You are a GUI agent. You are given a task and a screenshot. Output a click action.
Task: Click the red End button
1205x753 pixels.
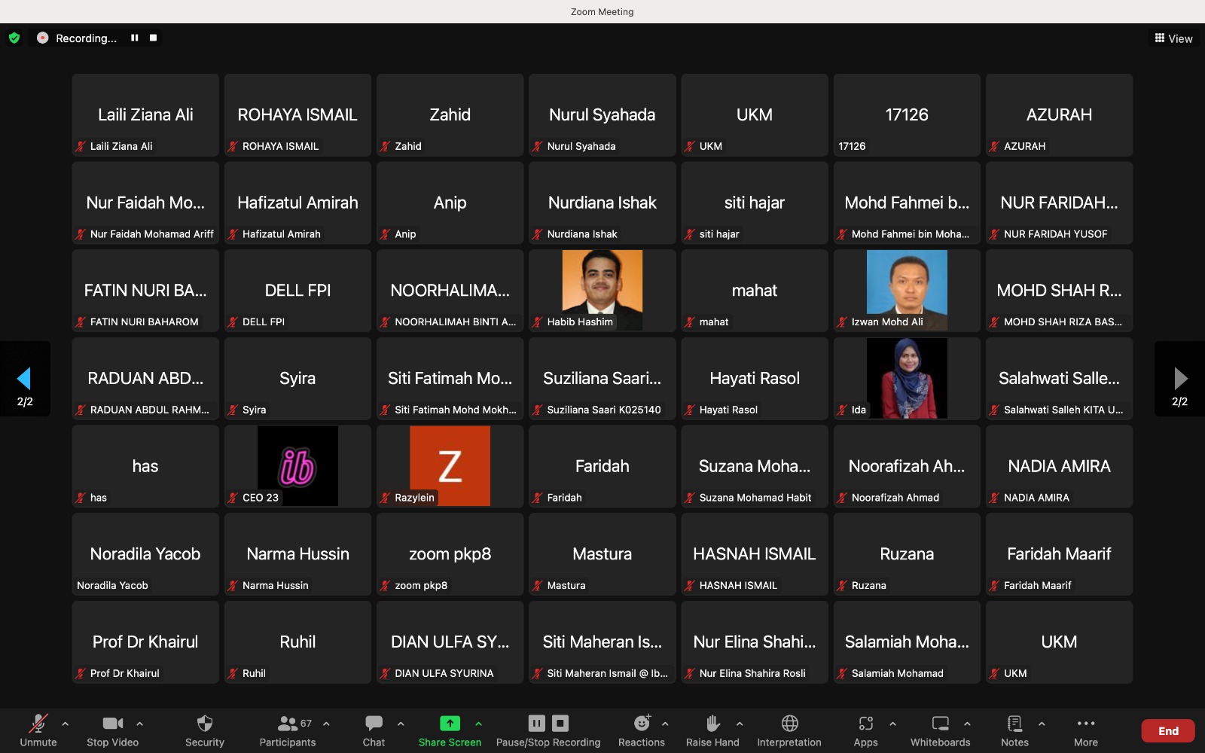click(1167, 730)
